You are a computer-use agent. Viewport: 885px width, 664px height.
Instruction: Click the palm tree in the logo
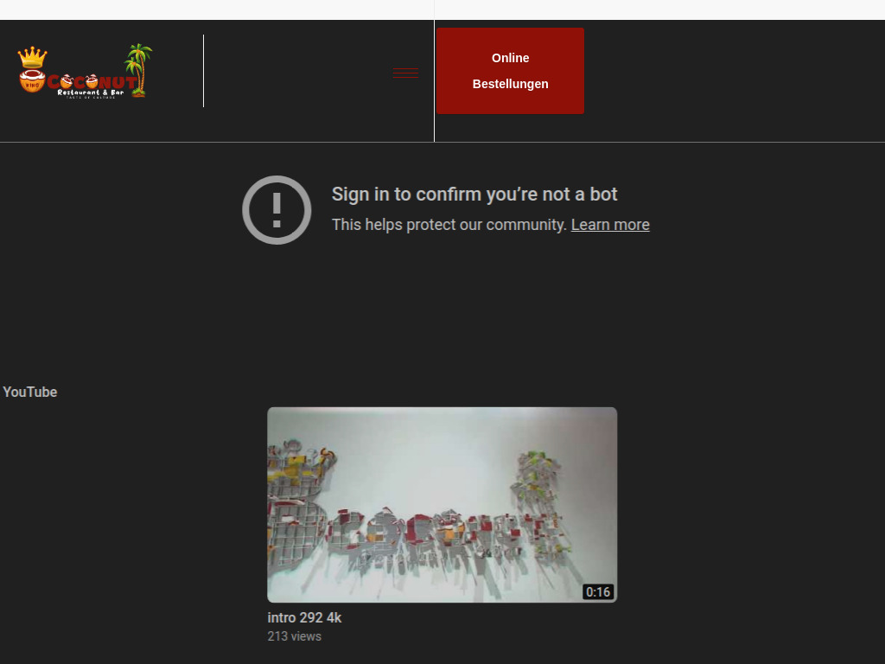click(x=138, y=69)
